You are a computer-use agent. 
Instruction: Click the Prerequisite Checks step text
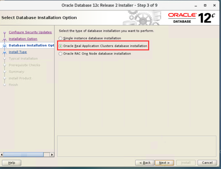24,65
